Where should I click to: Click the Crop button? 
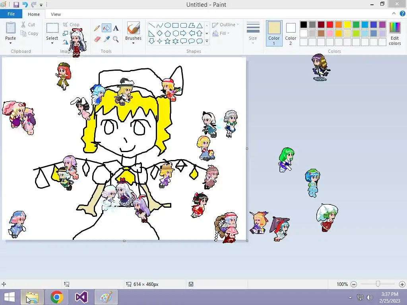click(72, 25)
